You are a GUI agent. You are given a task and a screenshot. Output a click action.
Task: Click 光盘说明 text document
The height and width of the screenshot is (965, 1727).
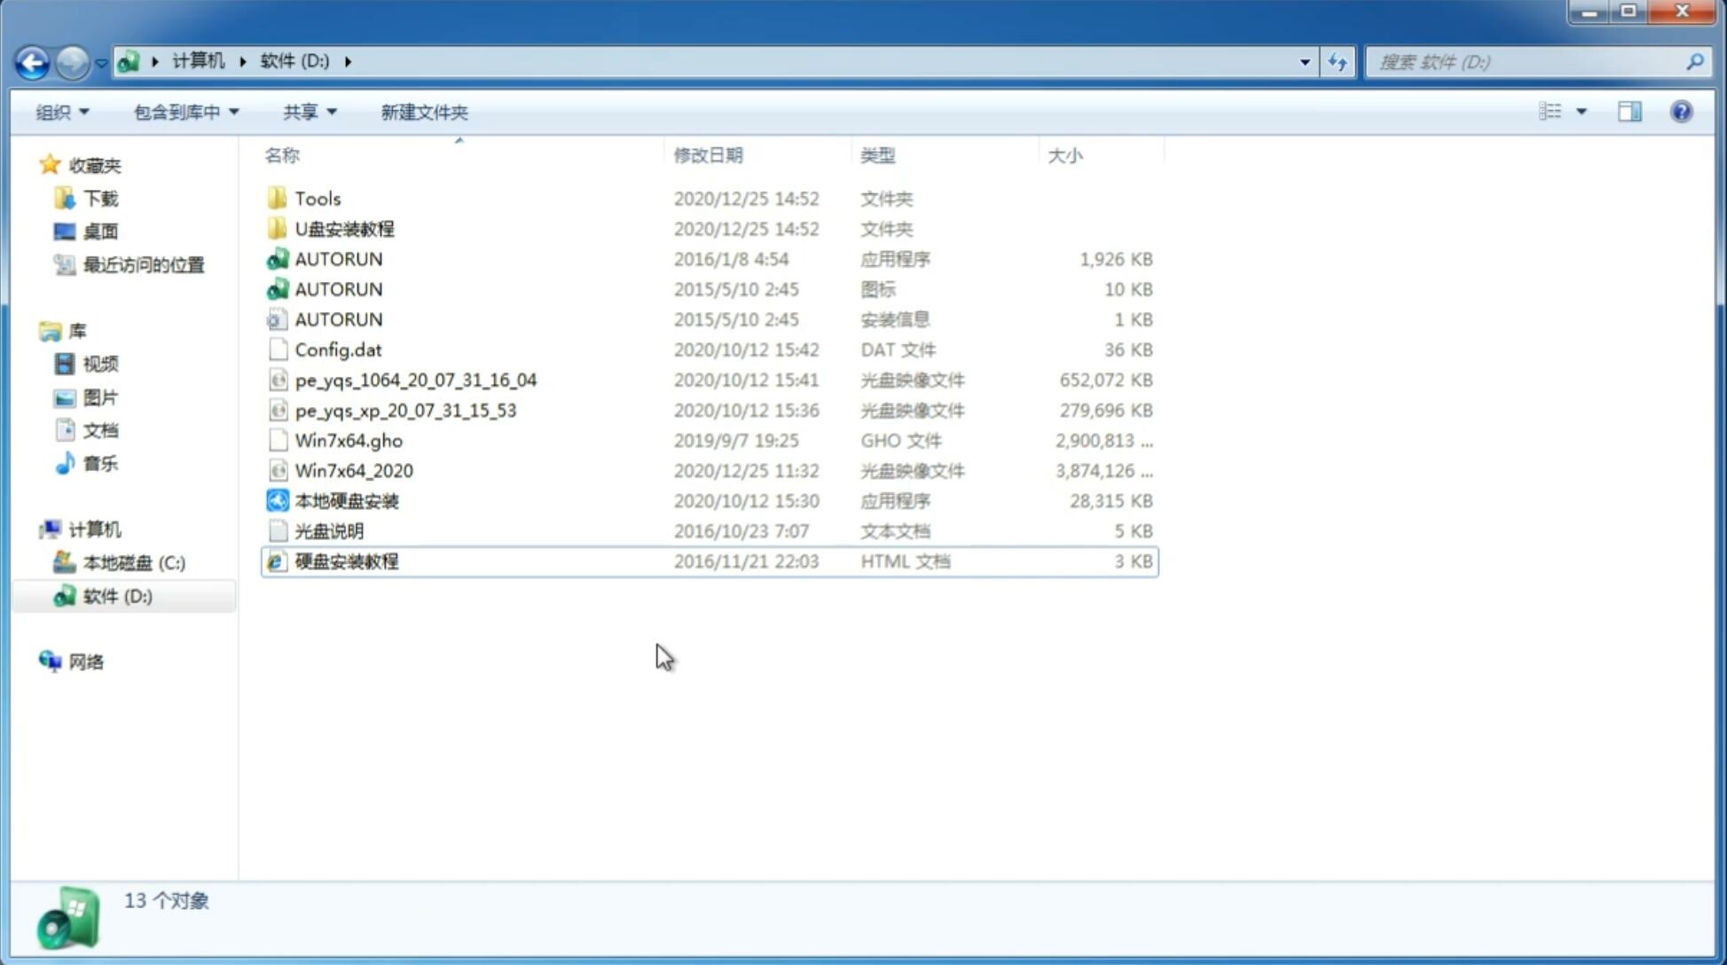click(x=330, y=531)
